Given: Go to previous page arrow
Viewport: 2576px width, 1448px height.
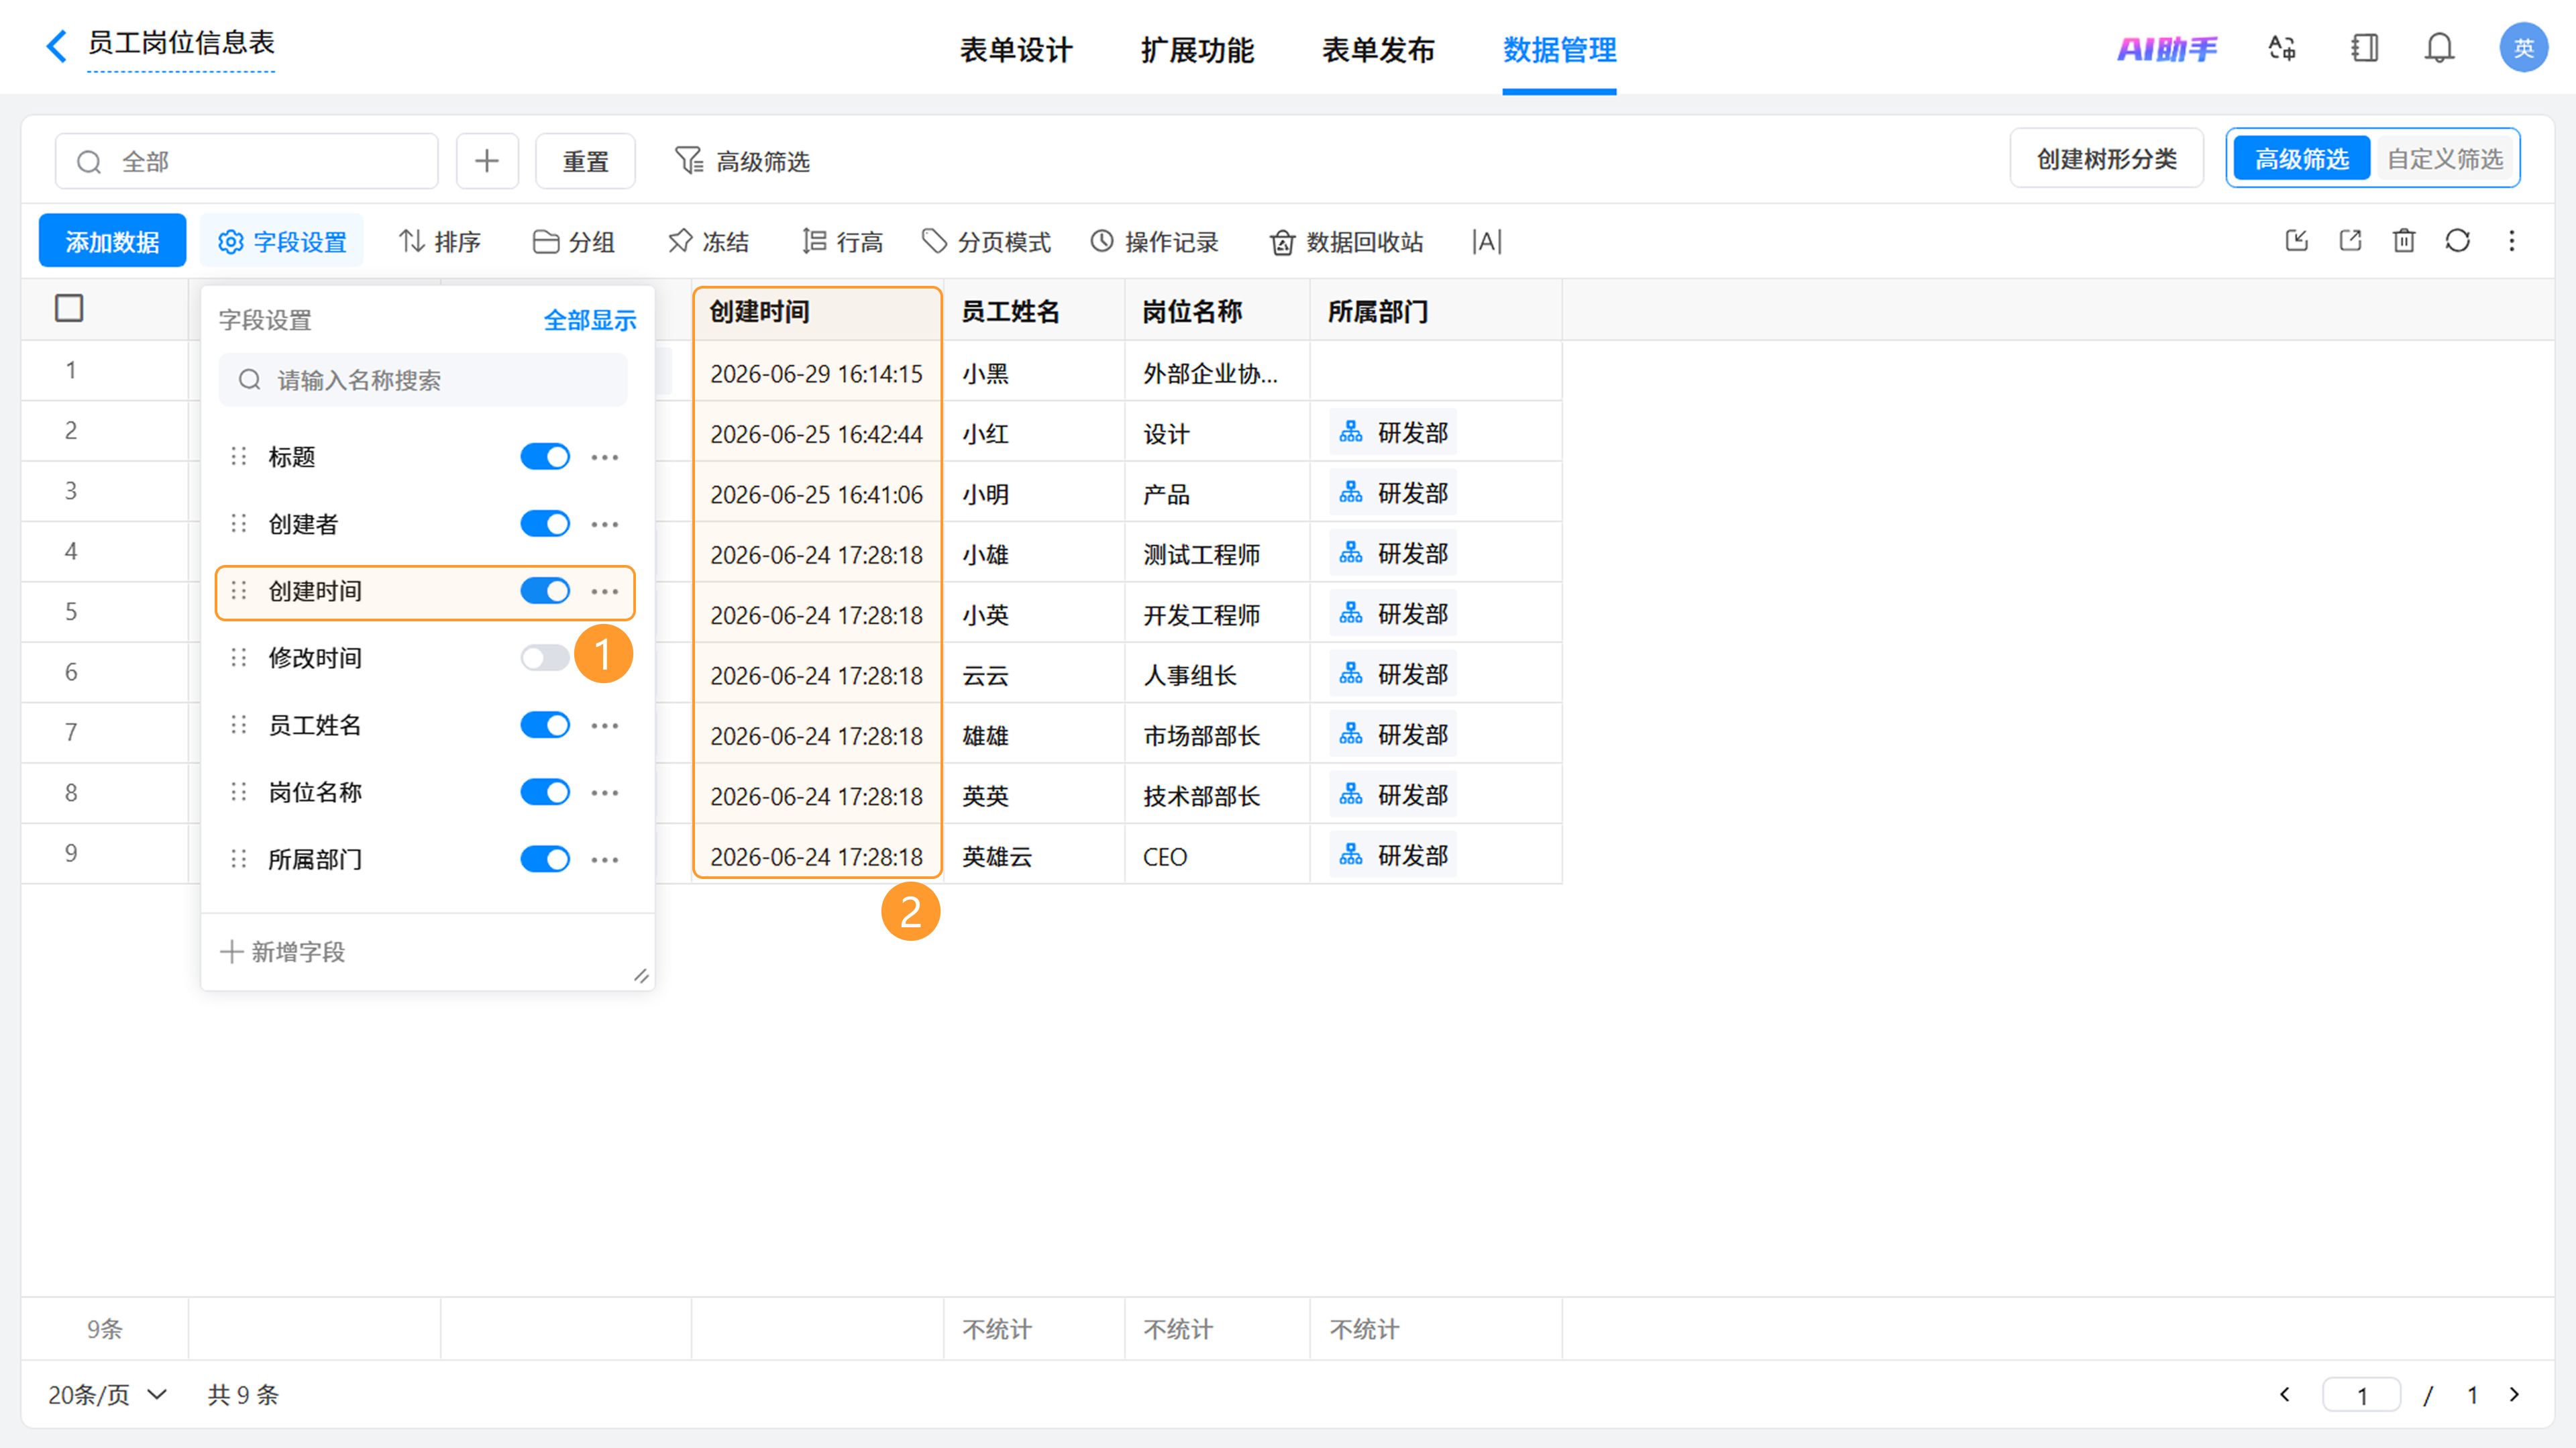Looking at the screenshot, I should click(x=2284, y=1394).
